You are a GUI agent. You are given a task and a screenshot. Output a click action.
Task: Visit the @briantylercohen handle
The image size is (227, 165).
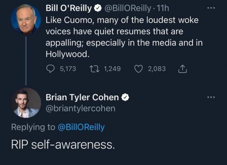coord(80,109)
